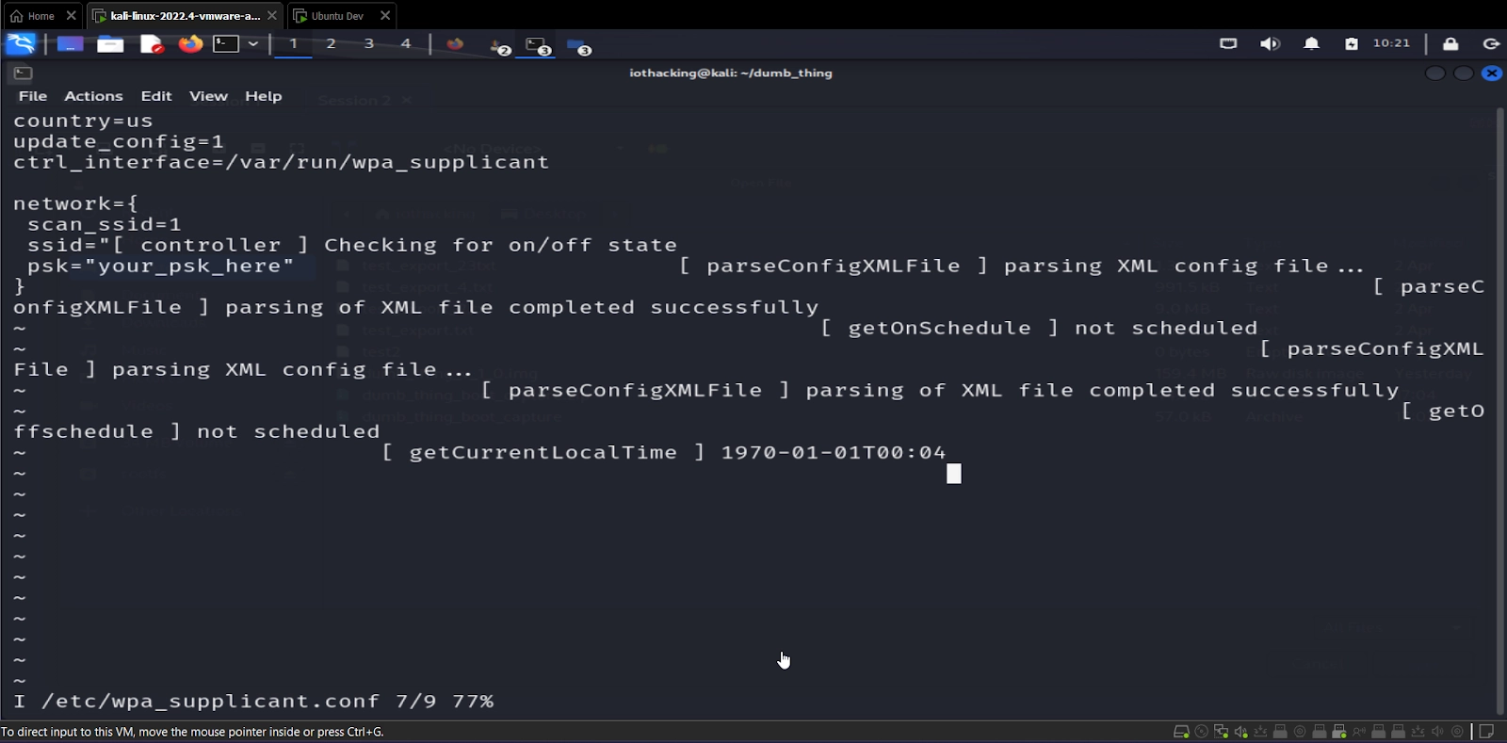Close the kali-linux VM tab
1507x743 pixels.
(272, 16)
